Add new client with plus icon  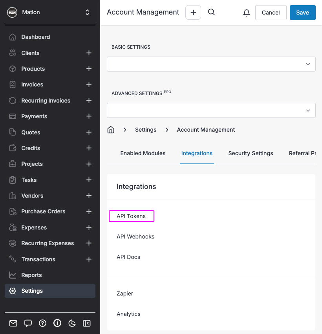89,53
